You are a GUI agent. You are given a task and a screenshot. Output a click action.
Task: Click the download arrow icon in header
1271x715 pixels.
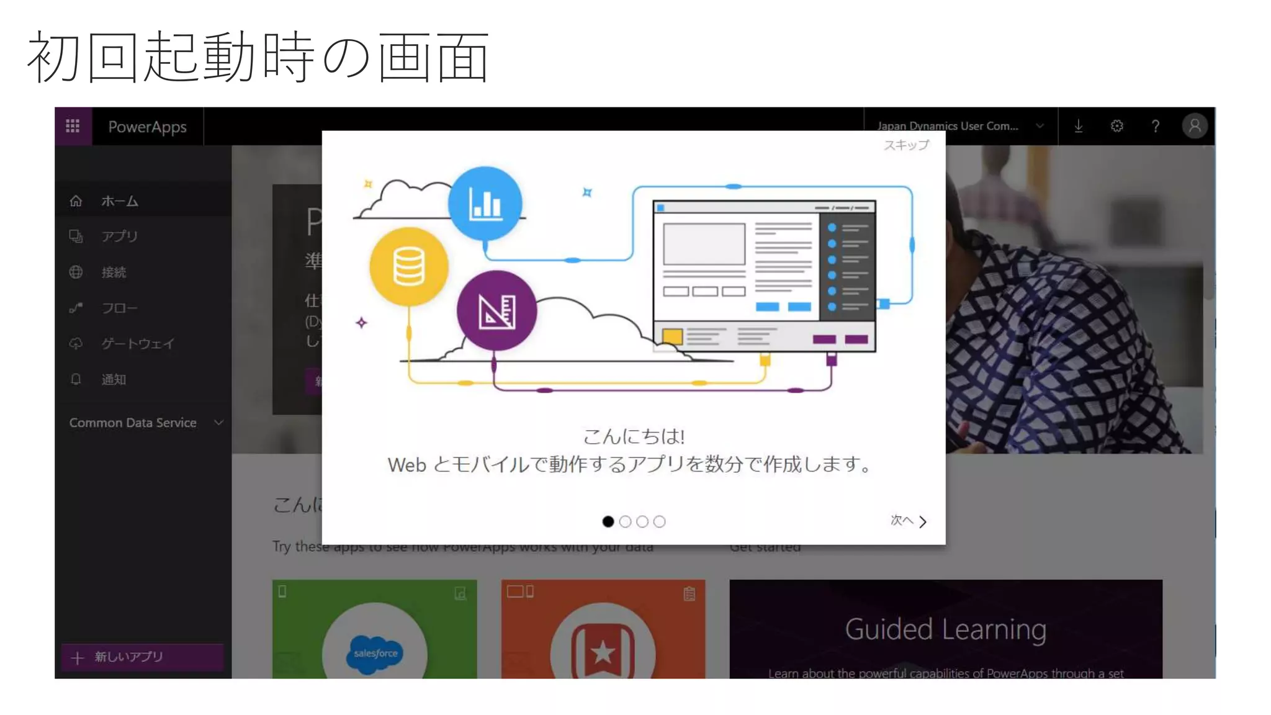(1079, 126)
